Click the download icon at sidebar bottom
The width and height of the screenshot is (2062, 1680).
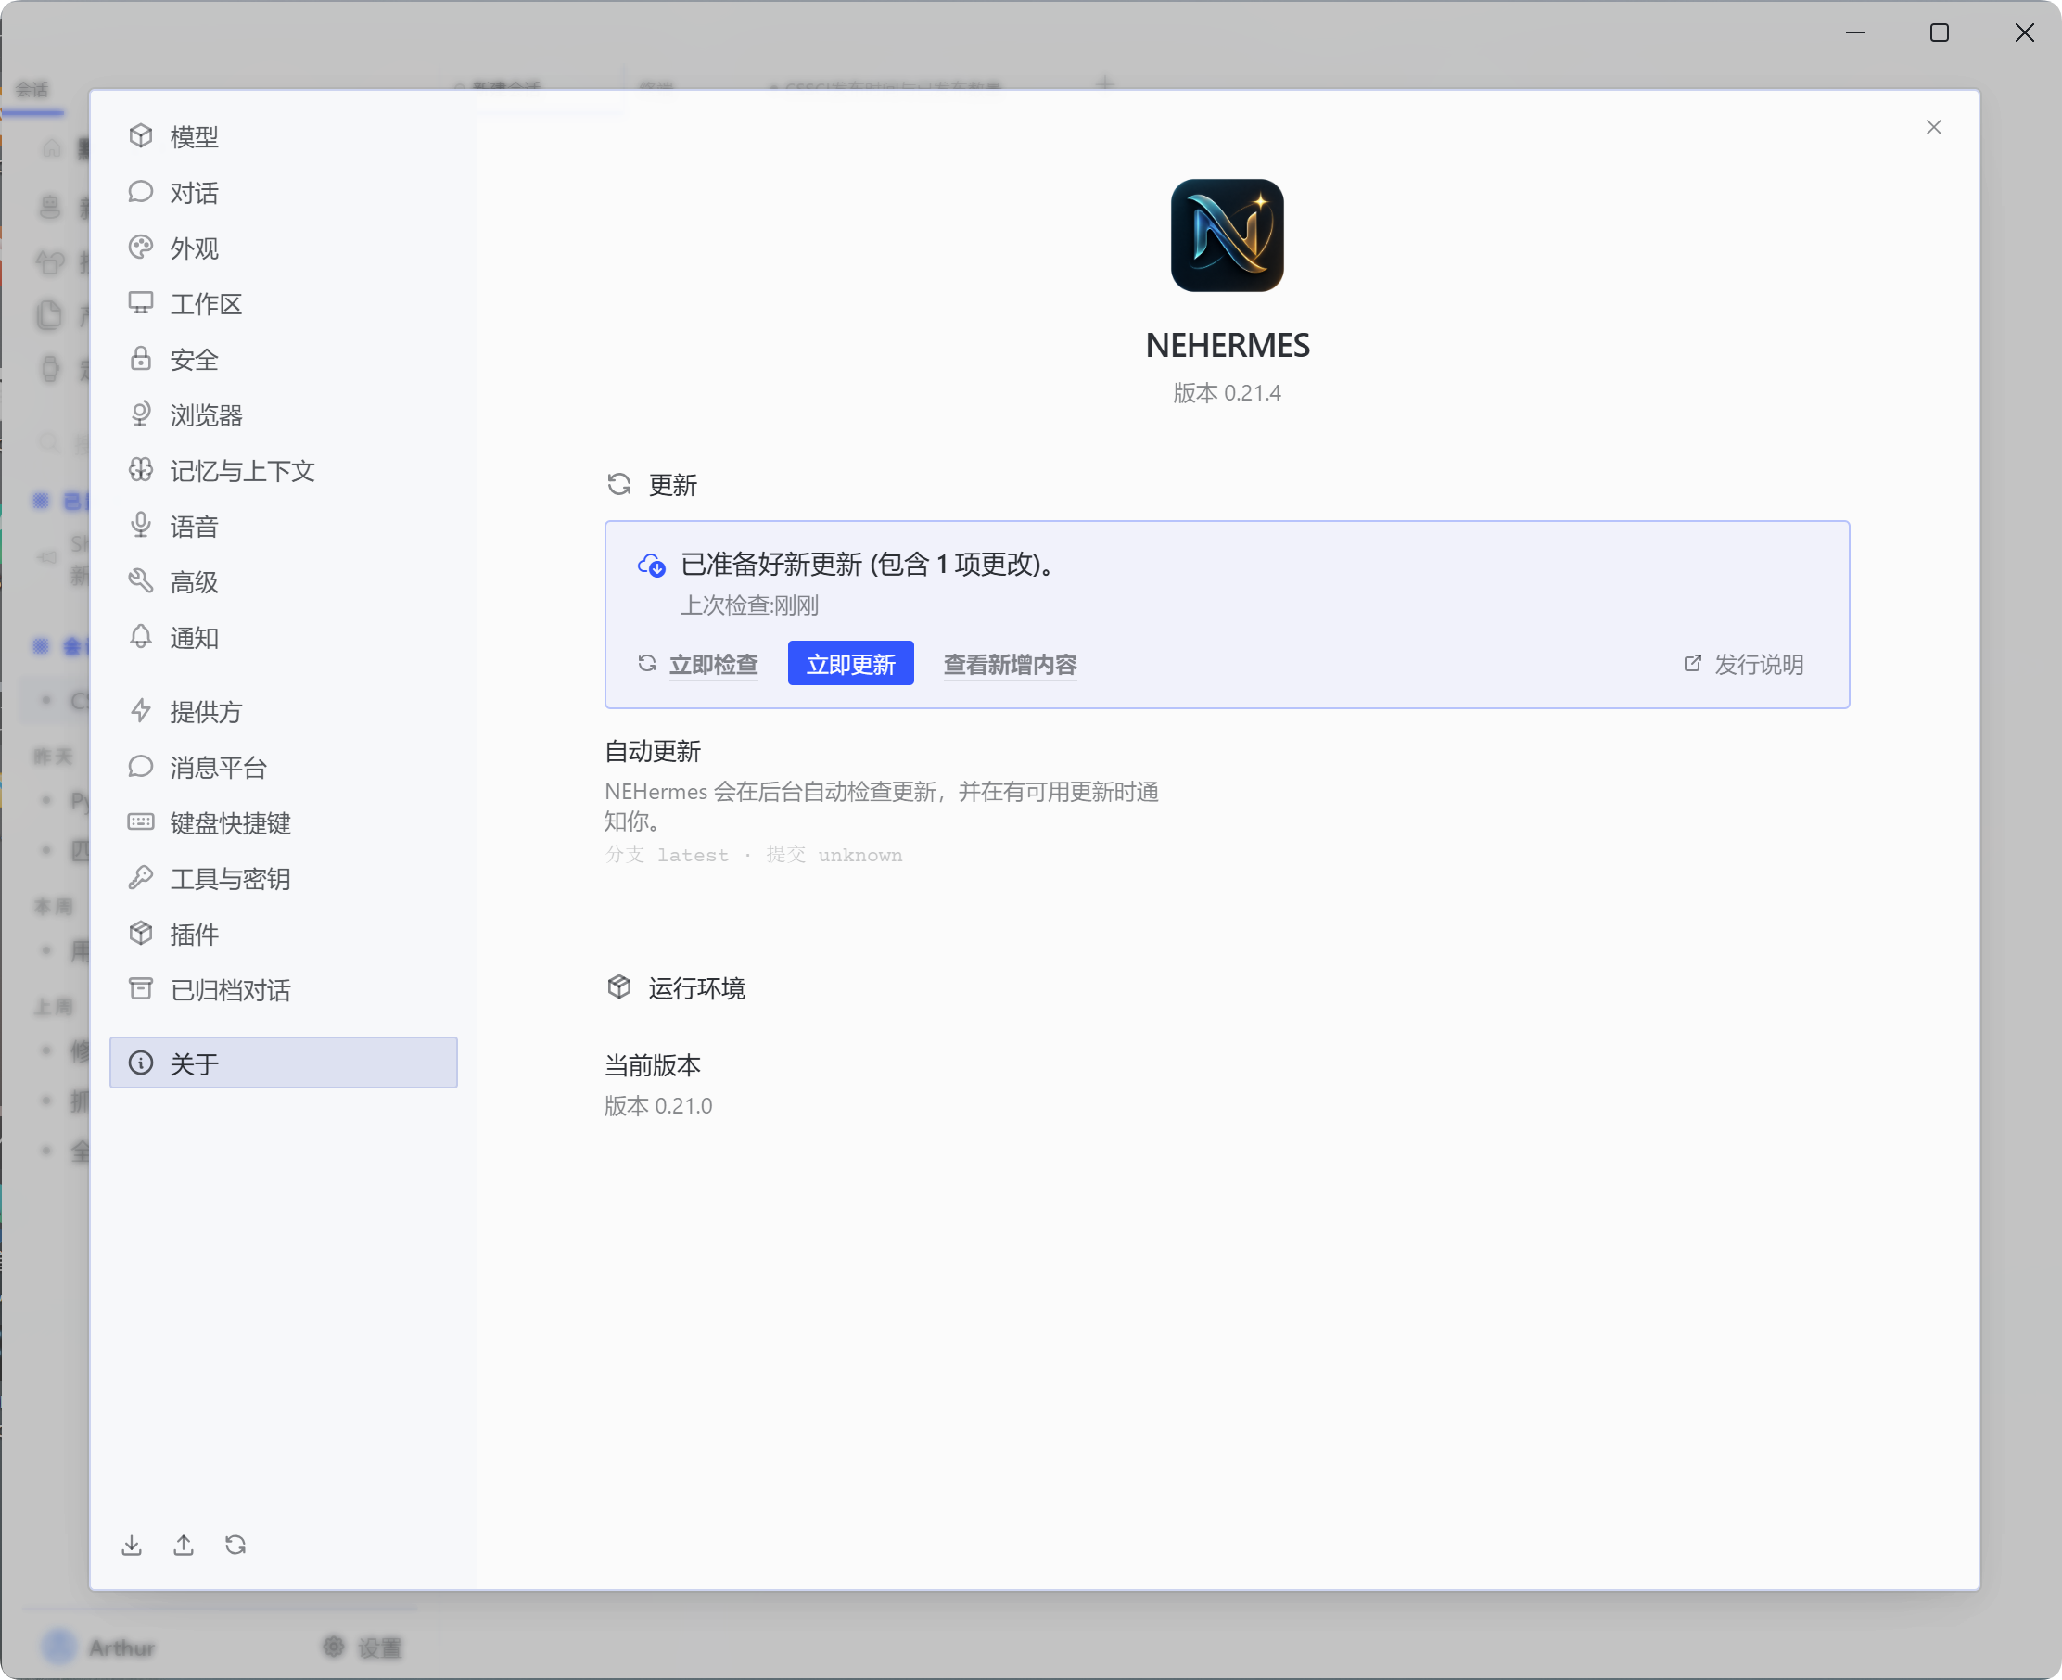click(132, 1546)
